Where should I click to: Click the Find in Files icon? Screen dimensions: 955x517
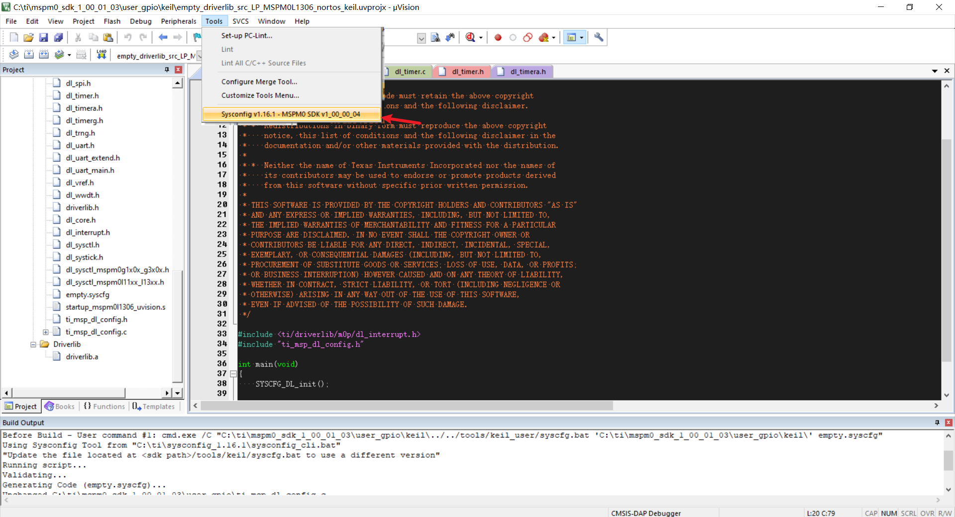coord(435,37)
